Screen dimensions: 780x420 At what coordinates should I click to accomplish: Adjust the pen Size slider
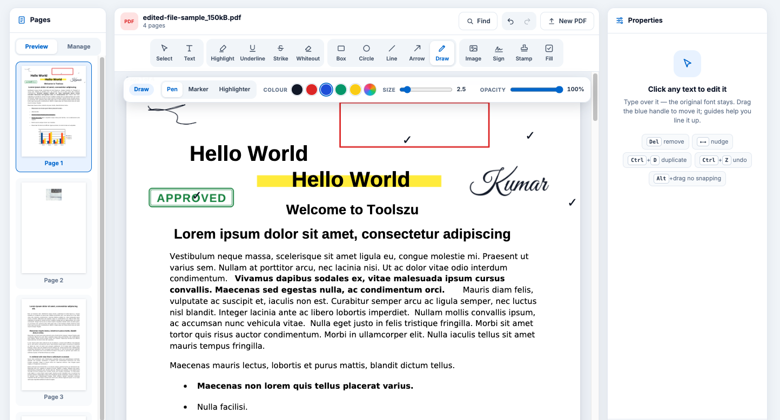[x=426, y=90]
